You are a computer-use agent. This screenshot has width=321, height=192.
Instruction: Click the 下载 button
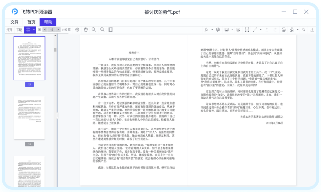point(19,30)
